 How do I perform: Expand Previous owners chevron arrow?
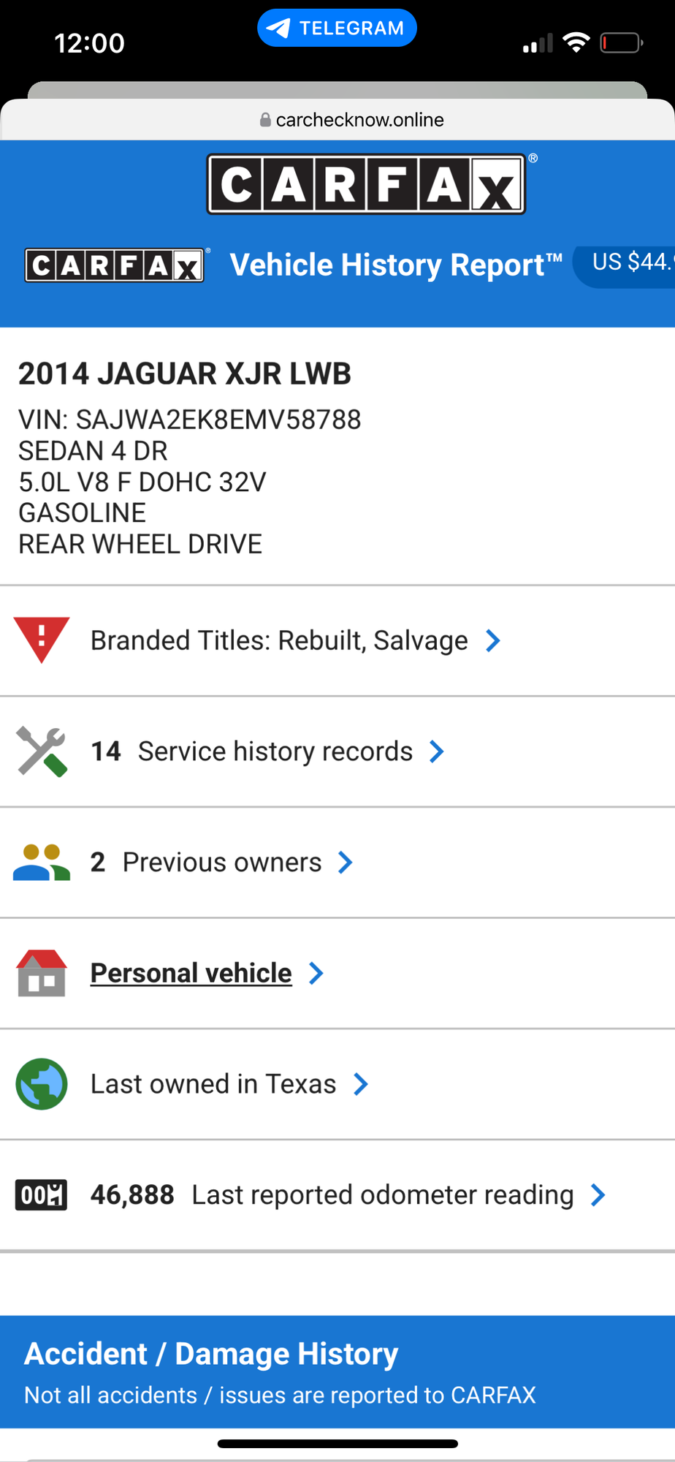tap(346, 863)
